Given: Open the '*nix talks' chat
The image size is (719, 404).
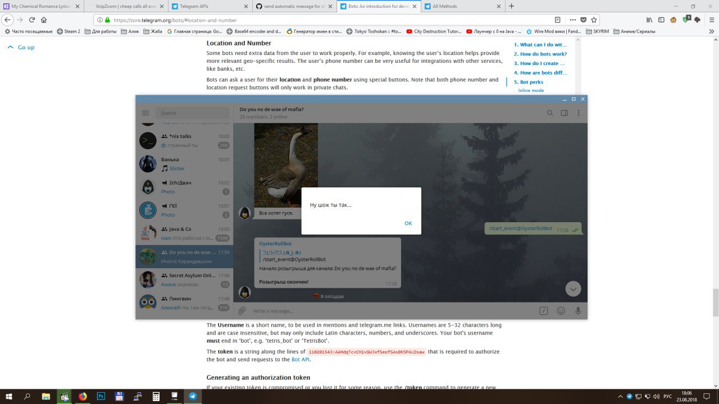Looking at the screenshot, I should [184, 140].
